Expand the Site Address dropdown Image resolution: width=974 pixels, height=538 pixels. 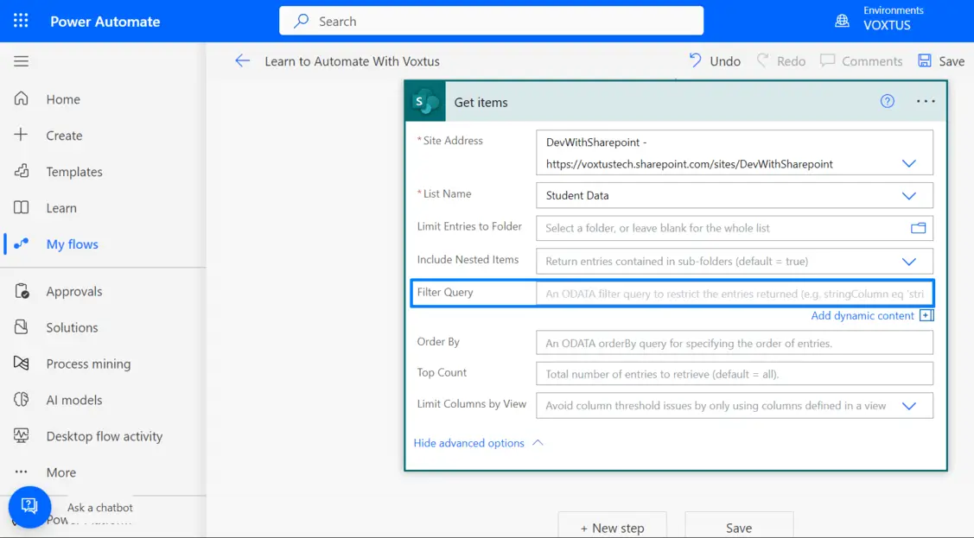point(908,163)
